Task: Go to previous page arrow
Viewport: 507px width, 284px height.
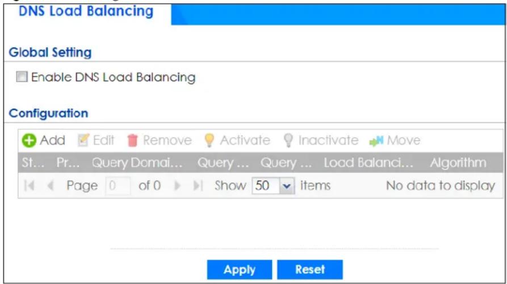Action: (51, 185)
